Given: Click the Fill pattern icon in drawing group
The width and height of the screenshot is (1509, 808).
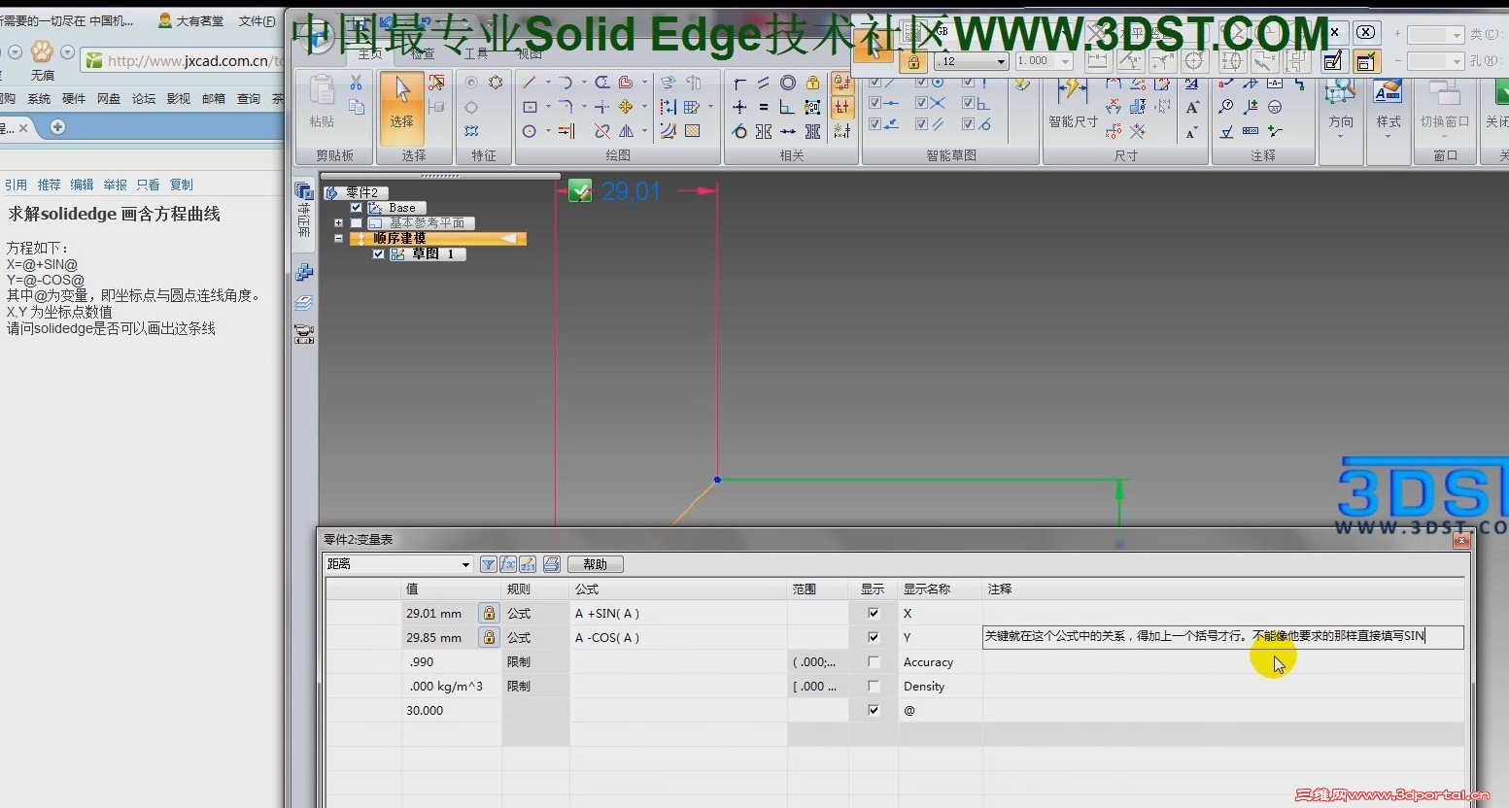Looking at the screenshot, I should point(693,131).
